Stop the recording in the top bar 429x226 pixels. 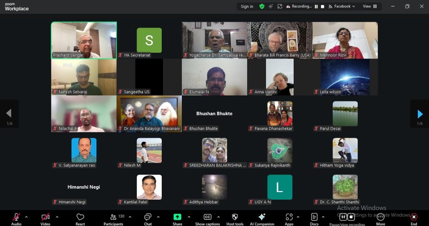coord(323,6)
